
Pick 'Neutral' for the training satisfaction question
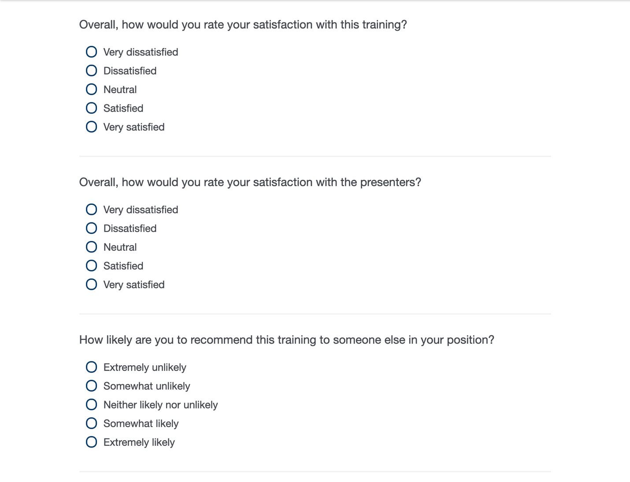click(91, 89)
